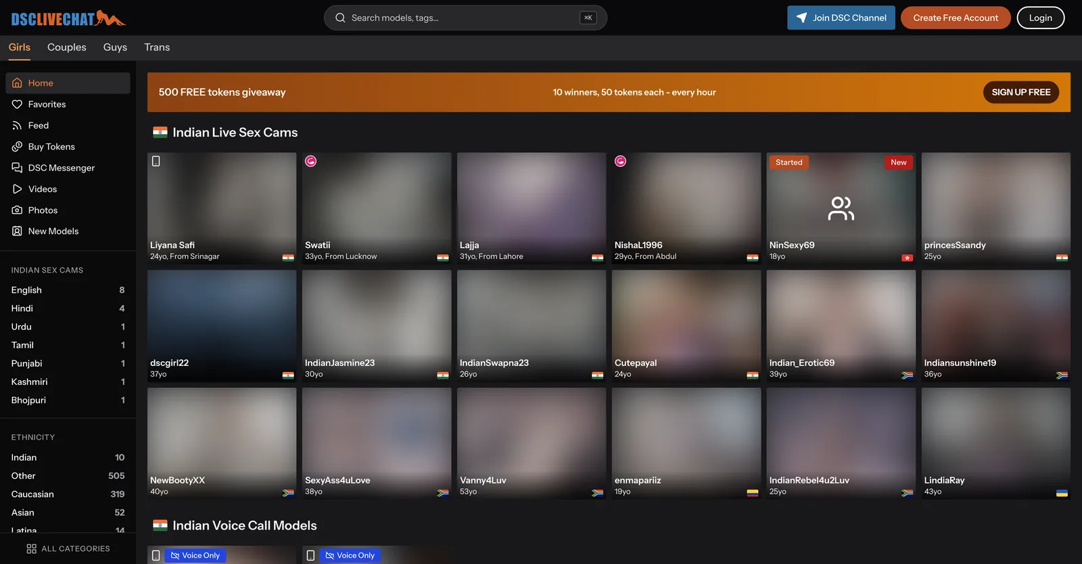Viewport: 1082px width, 564px height.
Task: Click the DSCLIVECHAT logo
Action: point(68,18)
